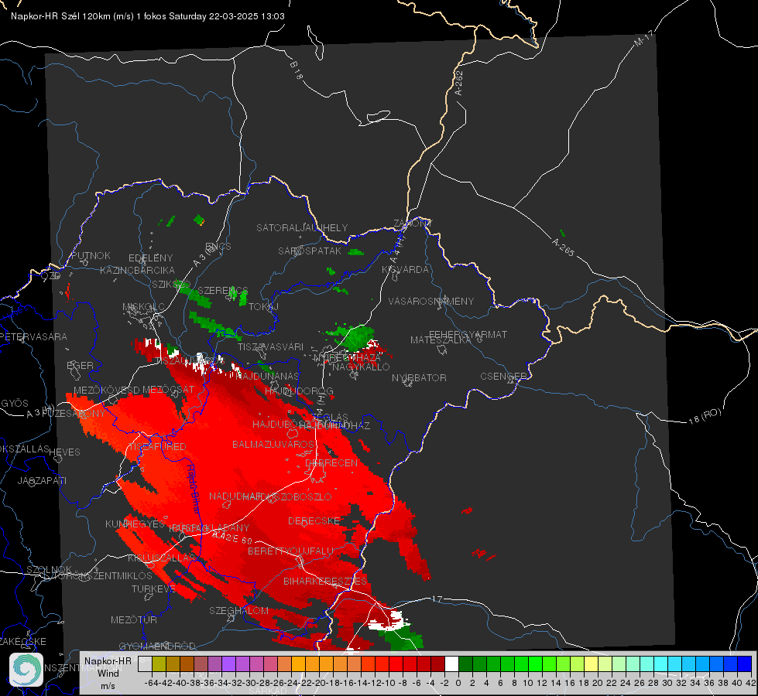Click the SZEGHALOM city label
758x696 pixels.
tap(238, 610)
